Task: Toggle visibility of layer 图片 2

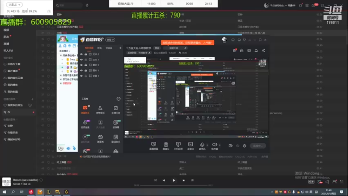Action: (x=81, y=65)
